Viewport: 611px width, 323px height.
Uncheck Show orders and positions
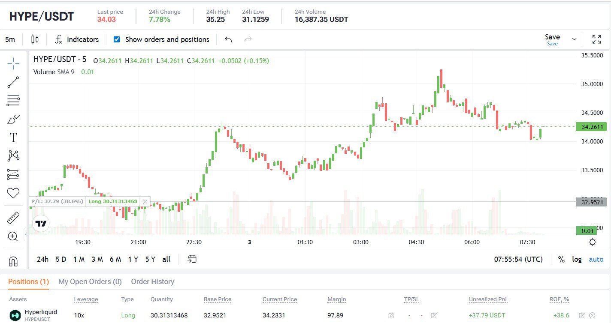[x=117, y=39]
